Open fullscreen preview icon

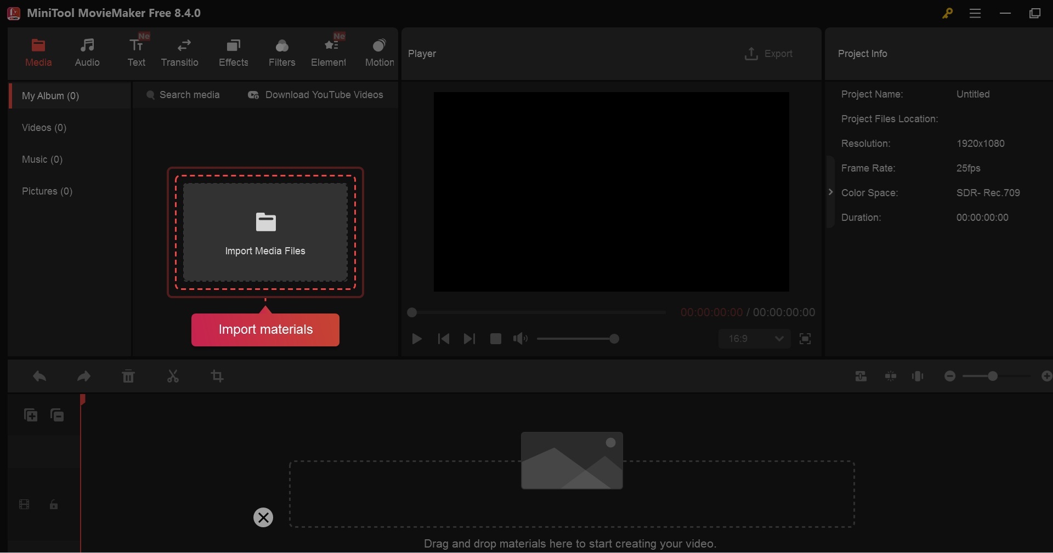pos(805,339)
